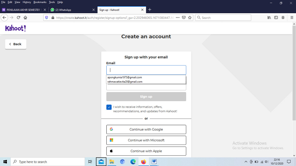Choose rahmawatievita20@gmail.com from email suggestions
296x166 pixels.
click(x=125, y=82)
